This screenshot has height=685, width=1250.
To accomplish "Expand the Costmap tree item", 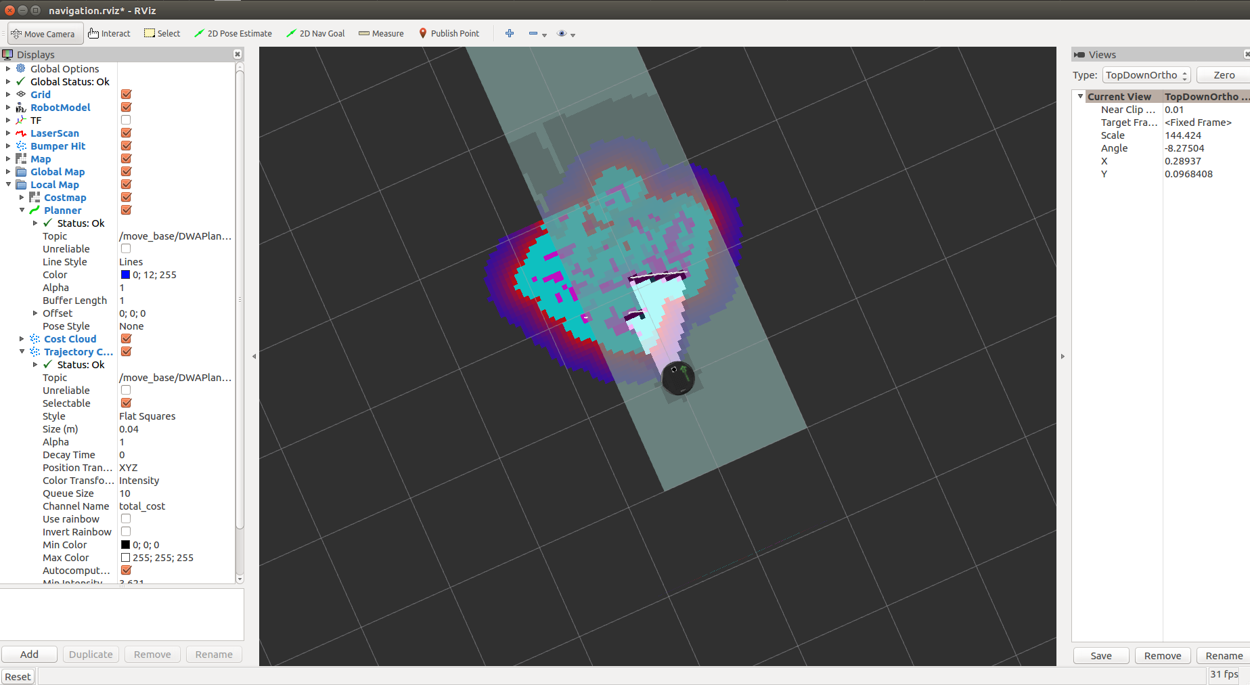I will [x=21, y=197].
